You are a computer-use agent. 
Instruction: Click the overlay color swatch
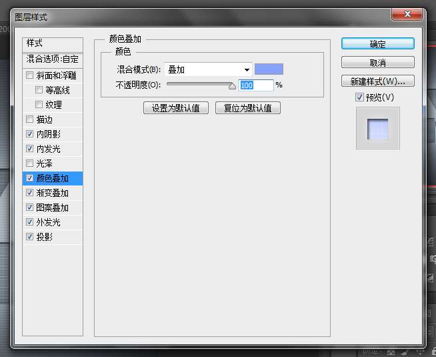[269, 69]
